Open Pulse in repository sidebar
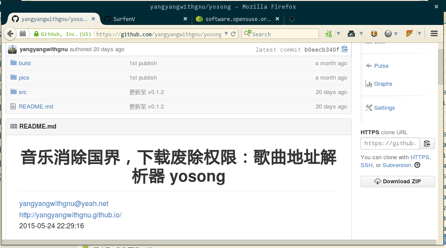 tap(381, 66)
